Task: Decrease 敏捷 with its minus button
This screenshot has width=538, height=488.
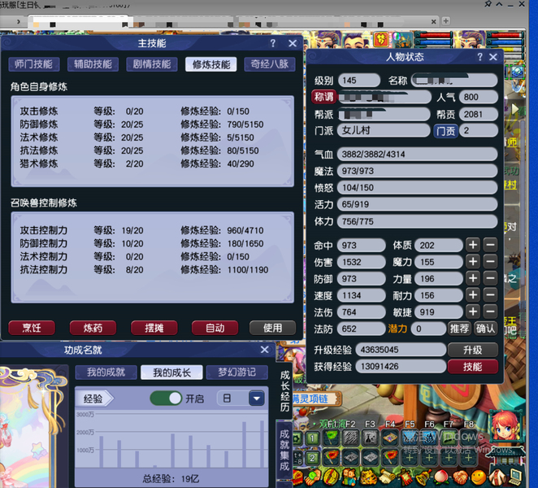Action: tap(490, 312)
